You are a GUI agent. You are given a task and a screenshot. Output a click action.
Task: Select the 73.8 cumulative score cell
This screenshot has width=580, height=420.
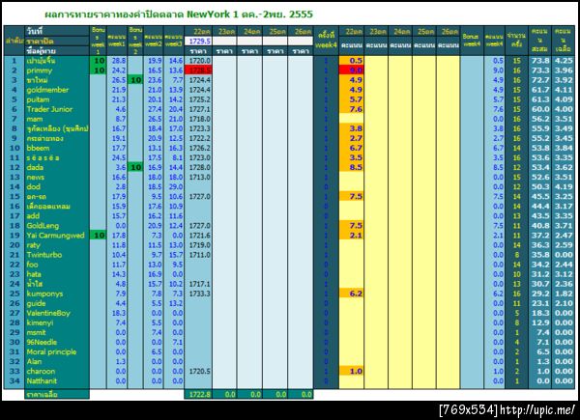point(539,61)
